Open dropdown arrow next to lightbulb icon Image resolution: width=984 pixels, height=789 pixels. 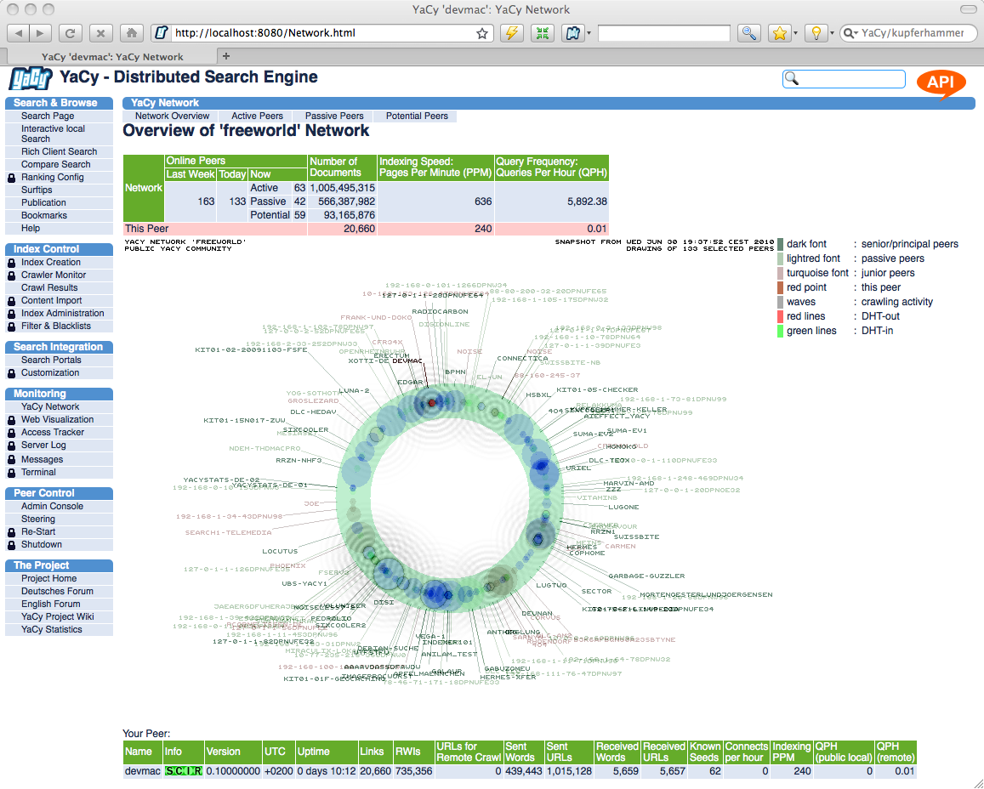click(830, 34)
